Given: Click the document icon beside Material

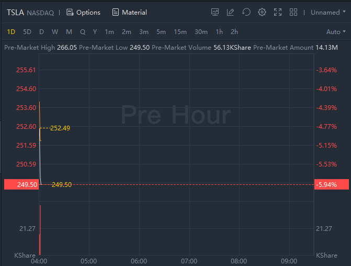Looking at the screenshot, I should (116, 12).
